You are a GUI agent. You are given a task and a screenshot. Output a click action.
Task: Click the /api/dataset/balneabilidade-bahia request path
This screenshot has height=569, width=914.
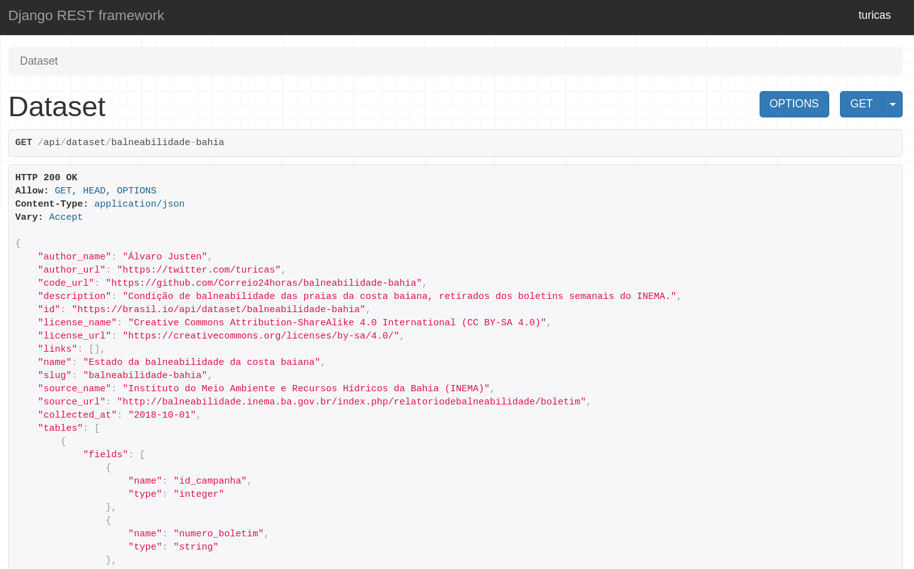click(x=131, y=143)
